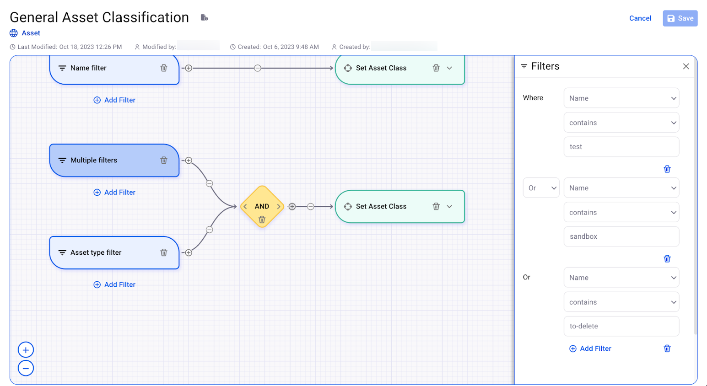
Task: Expand the top Set Asset Class chevron
Action: coord(449,68)
